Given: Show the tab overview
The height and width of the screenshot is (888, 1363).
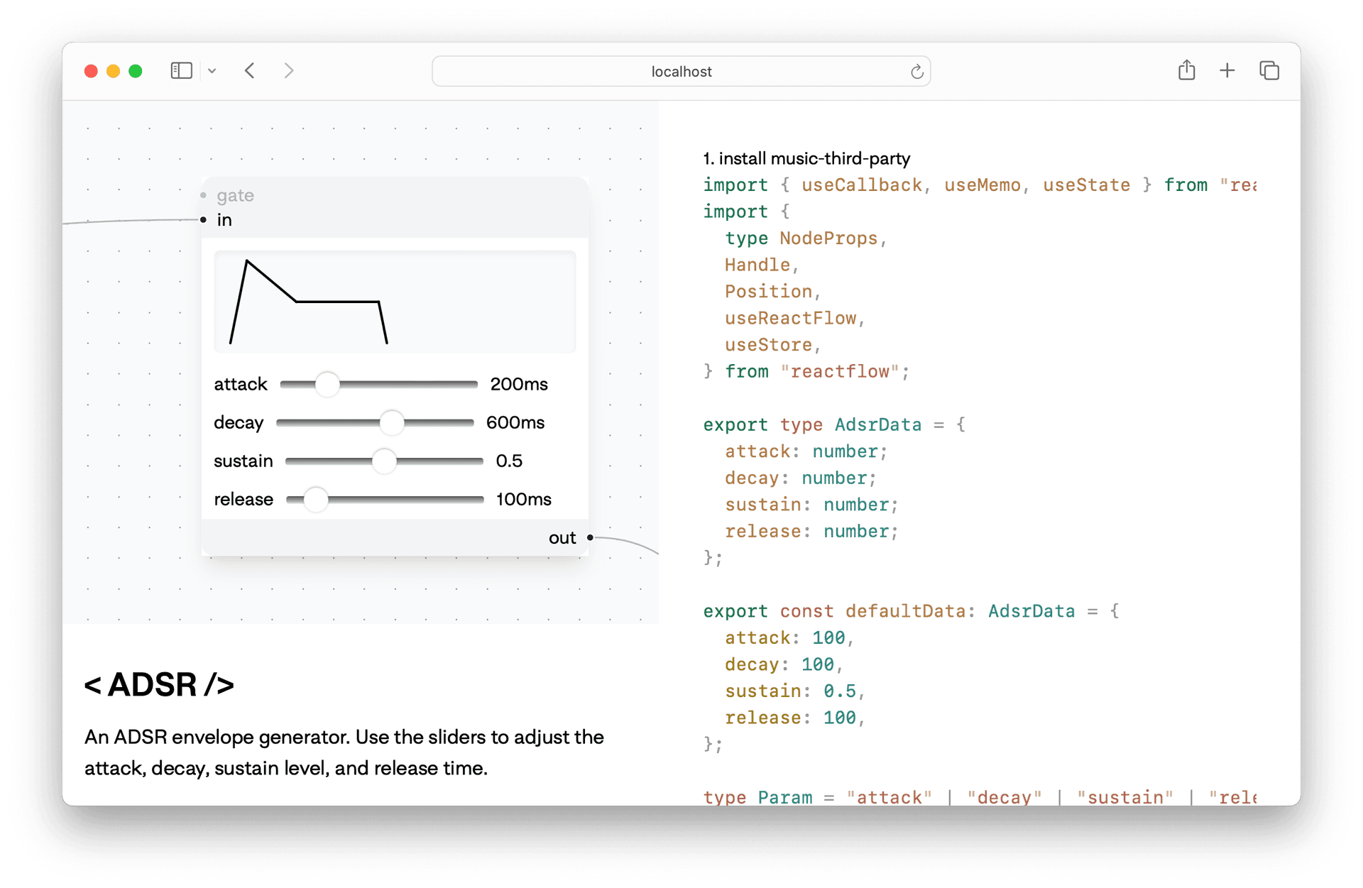Looking at the screenshot, I should coord(1269,70).
